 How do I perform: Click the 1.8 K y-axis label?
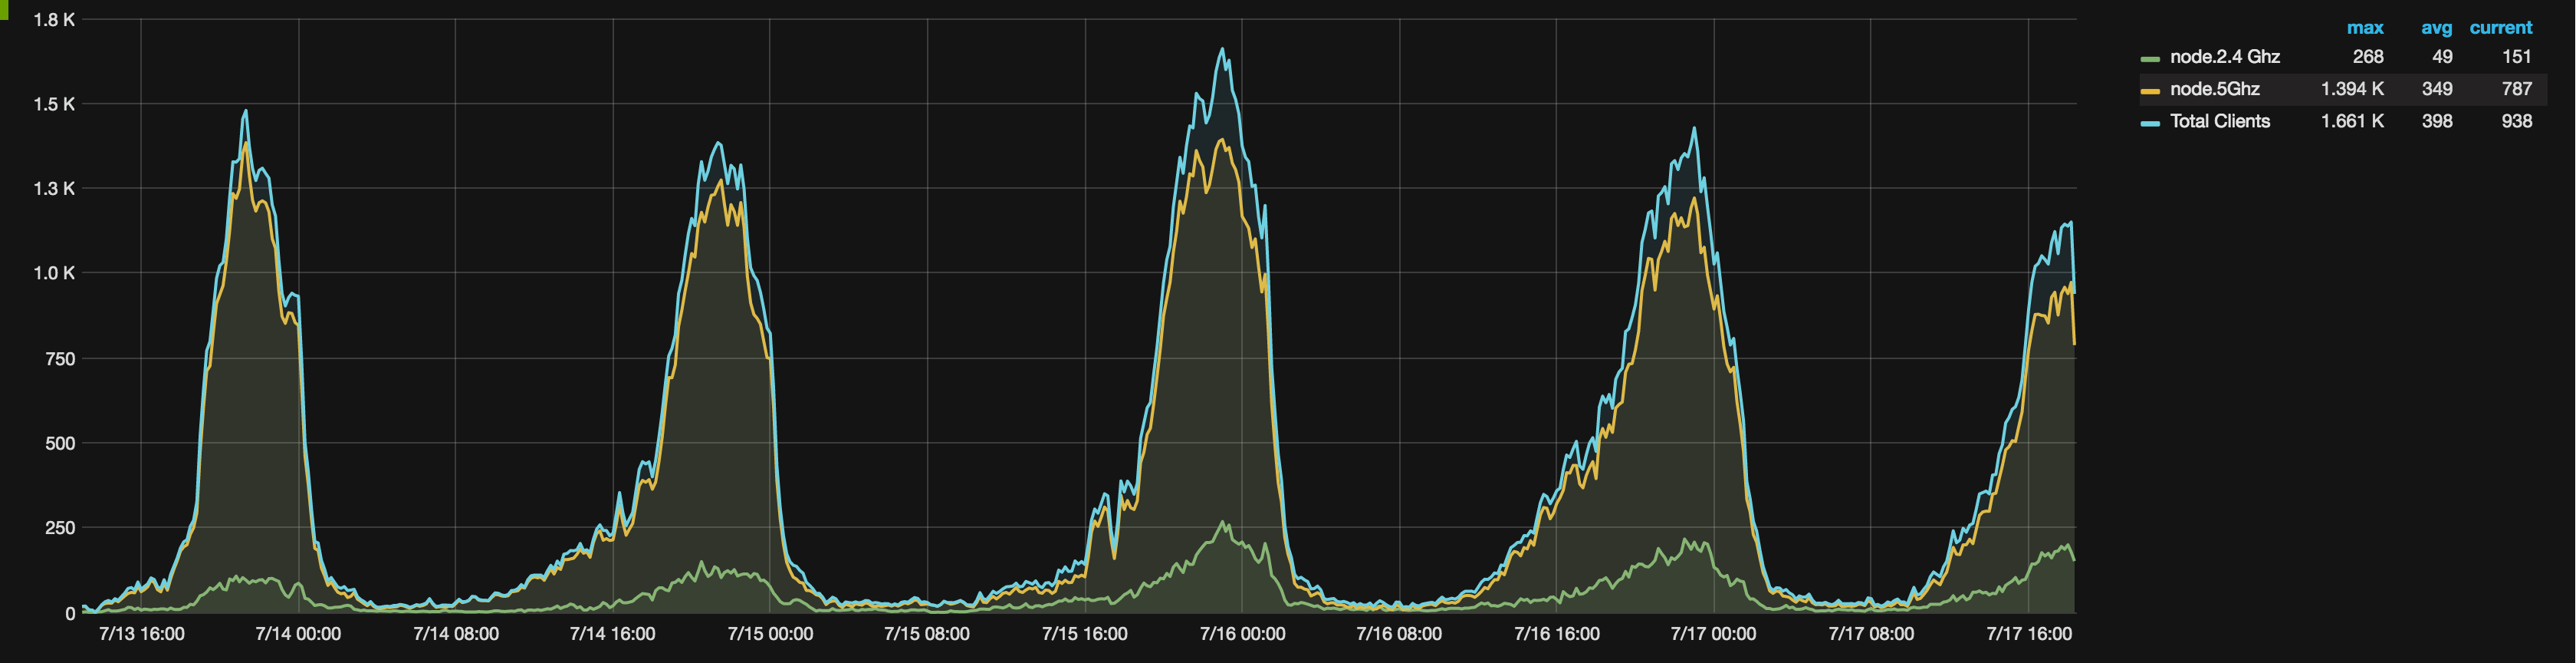54,20
